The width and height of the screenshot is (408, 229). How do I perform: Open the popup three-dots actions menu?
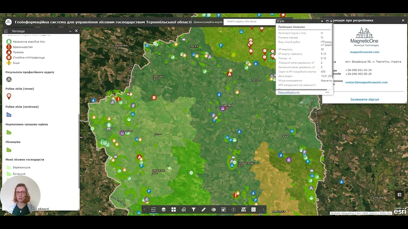coord(327,92)
